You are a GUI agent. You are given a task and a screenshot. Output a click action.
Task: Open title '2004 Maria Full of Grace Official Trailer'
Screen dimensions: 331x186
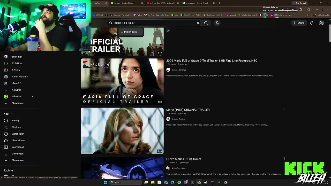tap(212, 60)
